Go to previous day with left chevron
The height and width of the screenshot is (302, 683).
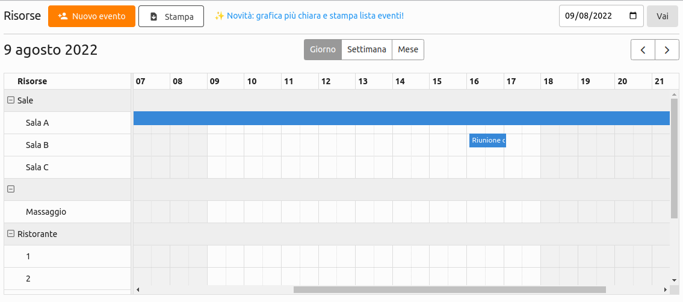coord(643,50)
